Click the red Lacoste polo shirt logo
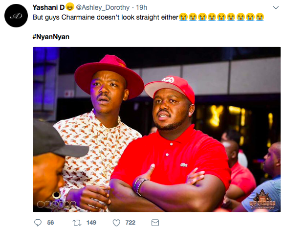 point(184,165)
